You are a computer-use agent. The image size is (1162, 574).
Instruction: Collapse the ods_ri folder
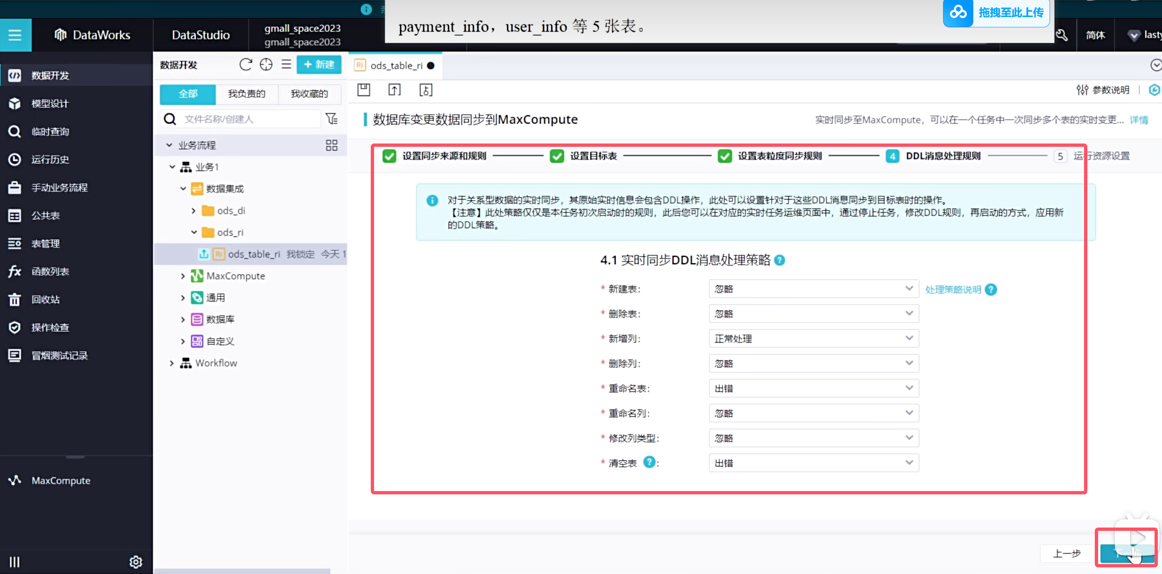pos(194,232)
